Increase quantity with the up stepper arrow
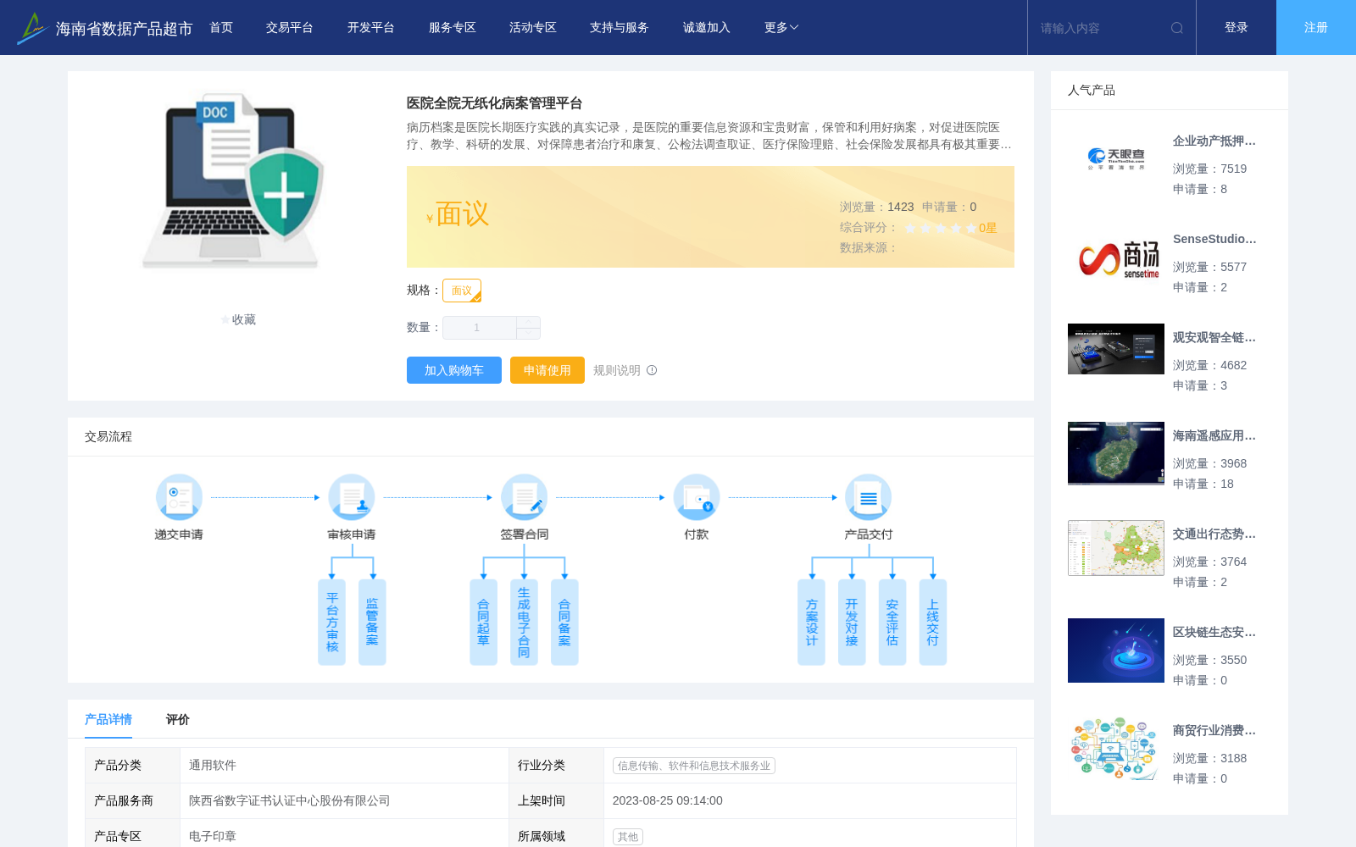1356x847 pixels. point(528,322)
